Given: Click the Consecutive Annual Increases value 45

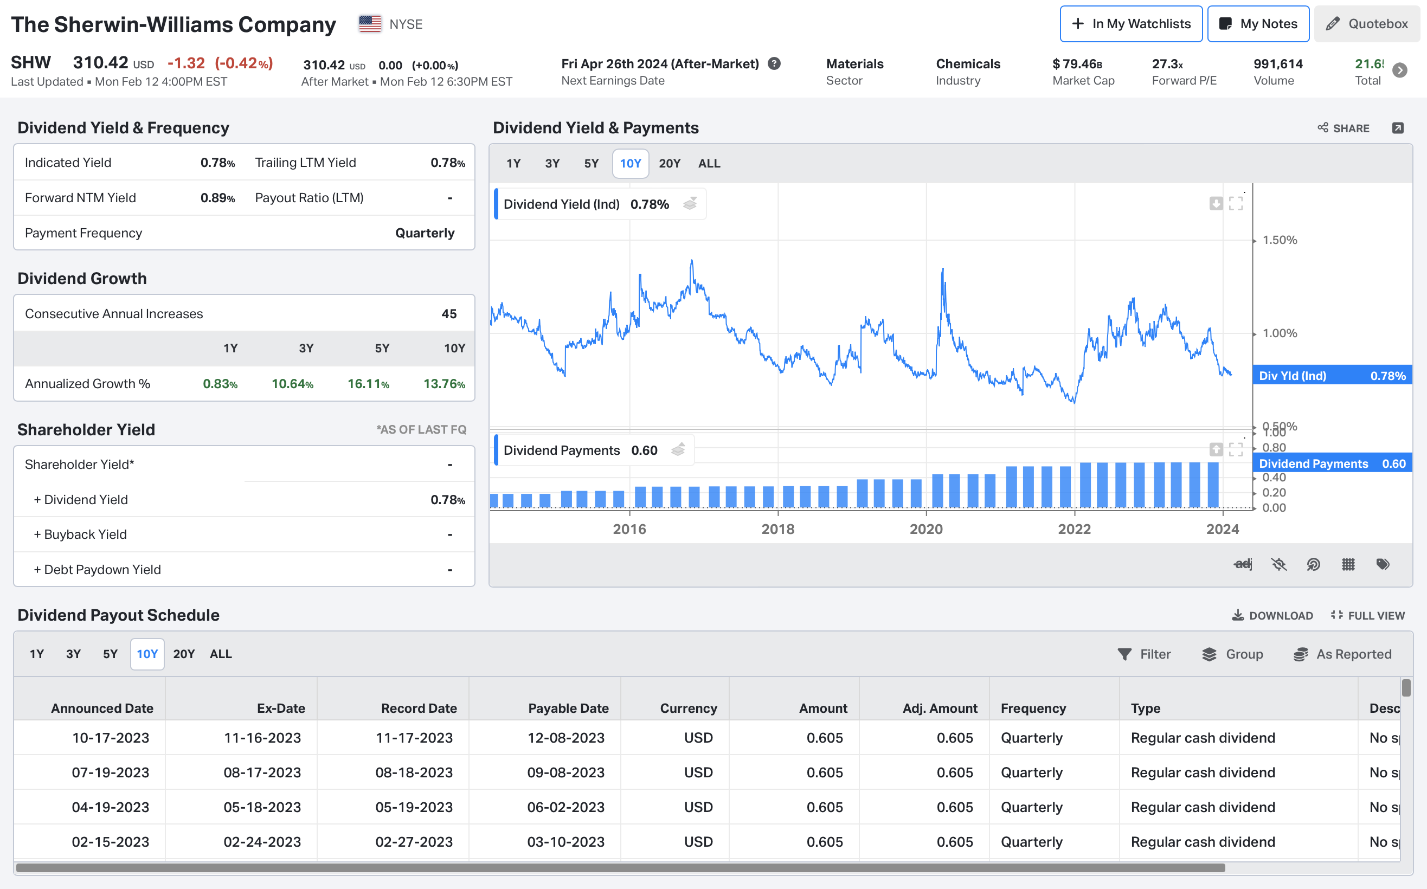Looking at the screenshot, I should point(448,314).
